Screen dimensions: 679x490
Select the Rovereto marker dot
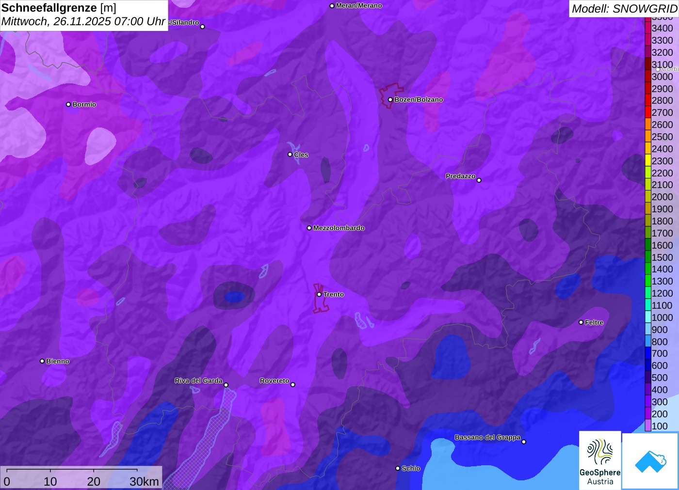(293, 385)
